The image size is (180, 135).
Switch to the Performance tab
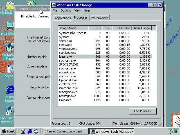(x=100, y=18)
